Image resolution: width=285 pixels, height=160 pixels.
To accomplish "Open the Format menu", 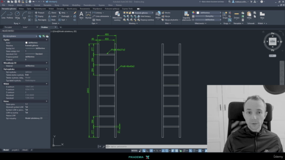I will pos(37,5).
